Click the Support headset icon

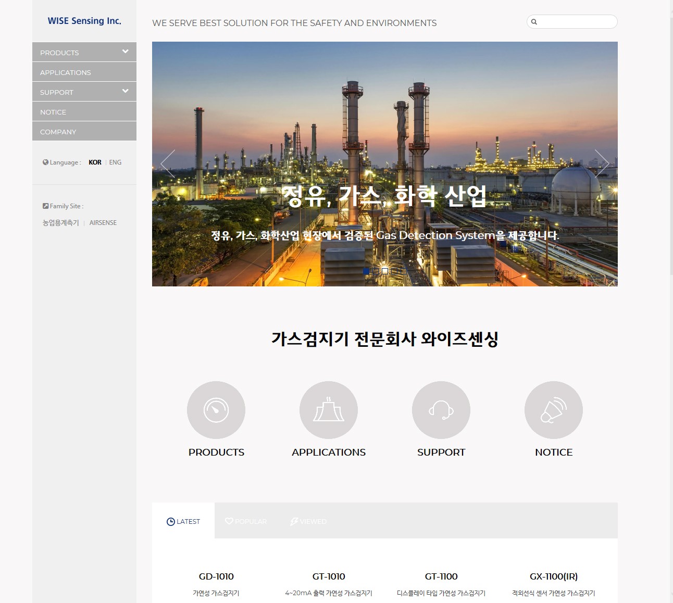441,410
